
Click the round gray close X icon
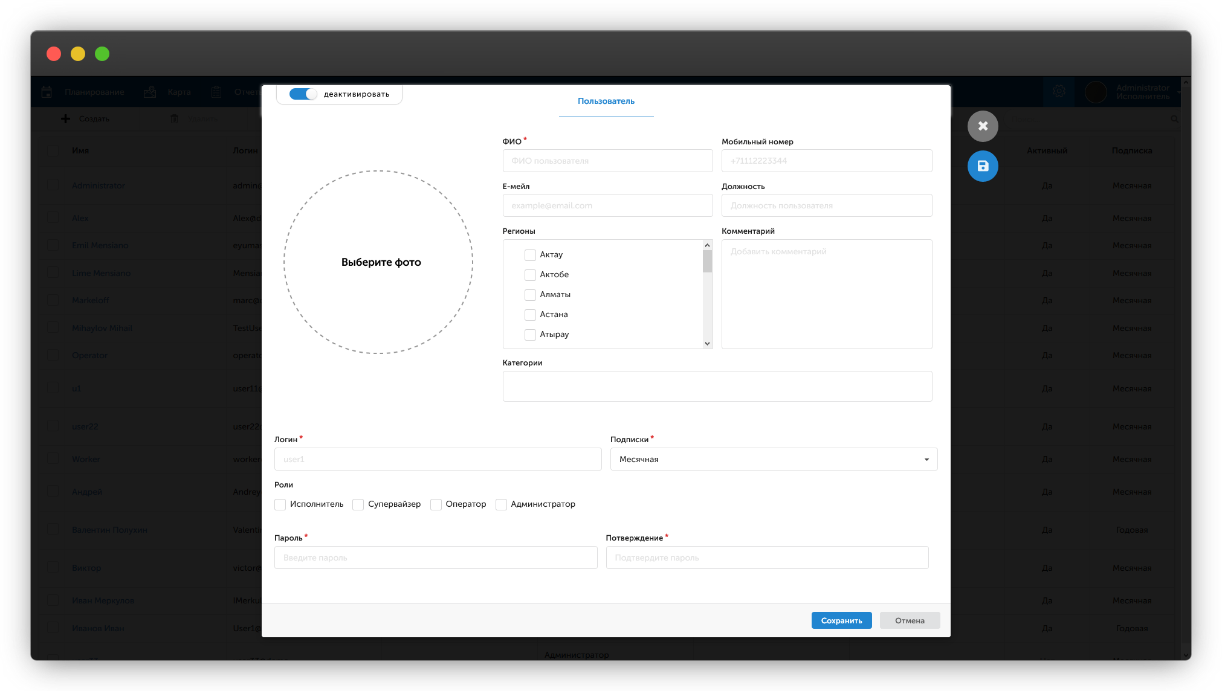tap(983, 126)
